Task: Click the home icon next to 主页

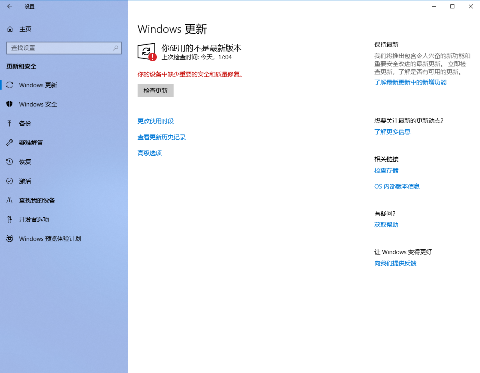Action: pyautogui.click(x=10, y=29)
